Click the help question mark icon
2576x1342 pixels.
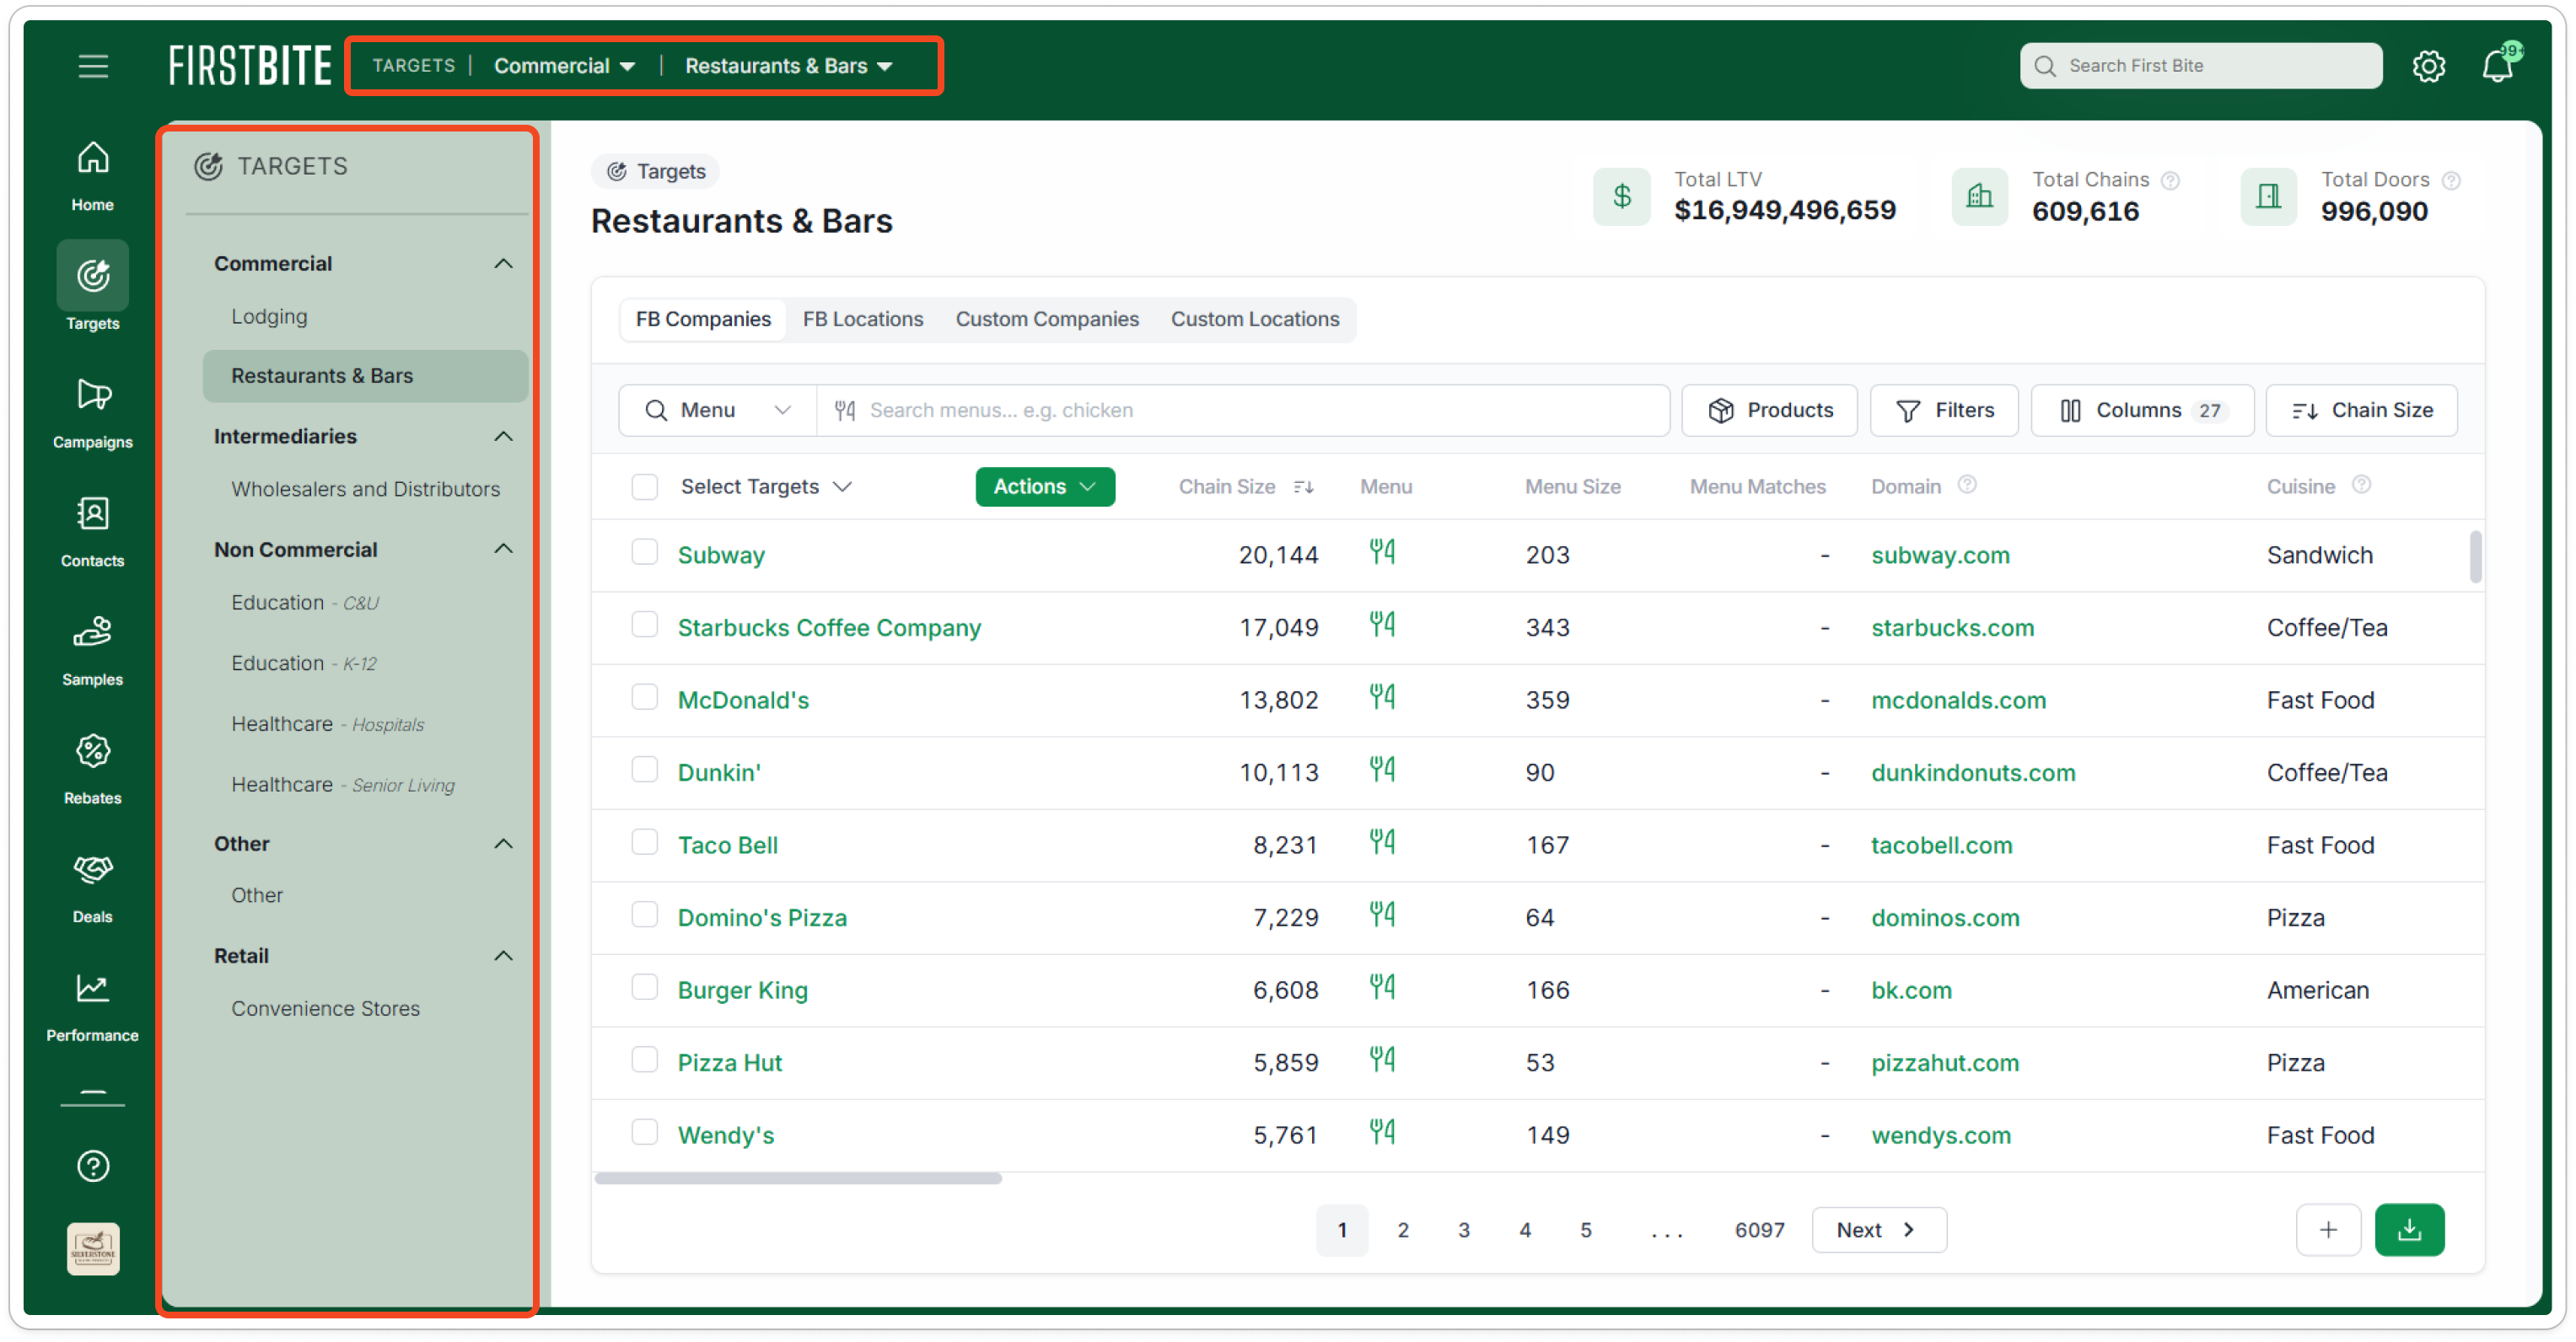[x=93, y=1166]
